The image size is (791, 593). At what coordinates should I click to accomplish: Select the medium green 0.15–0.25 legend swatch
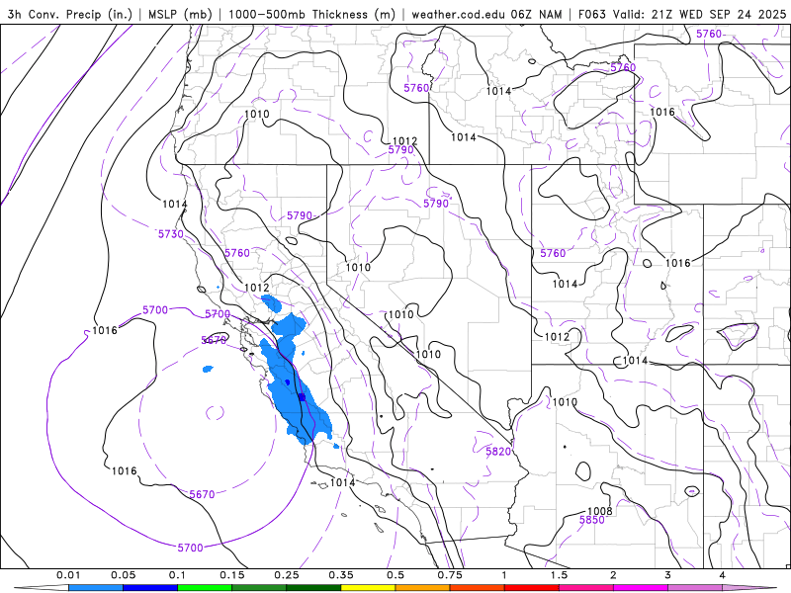tap(259, 588)
